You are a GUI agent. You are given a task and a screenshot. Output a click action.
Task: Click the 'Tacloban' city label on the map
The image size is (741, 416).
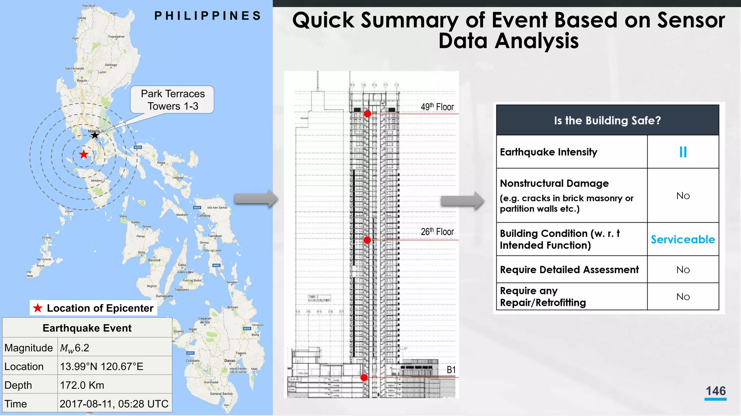coord(215,236)
